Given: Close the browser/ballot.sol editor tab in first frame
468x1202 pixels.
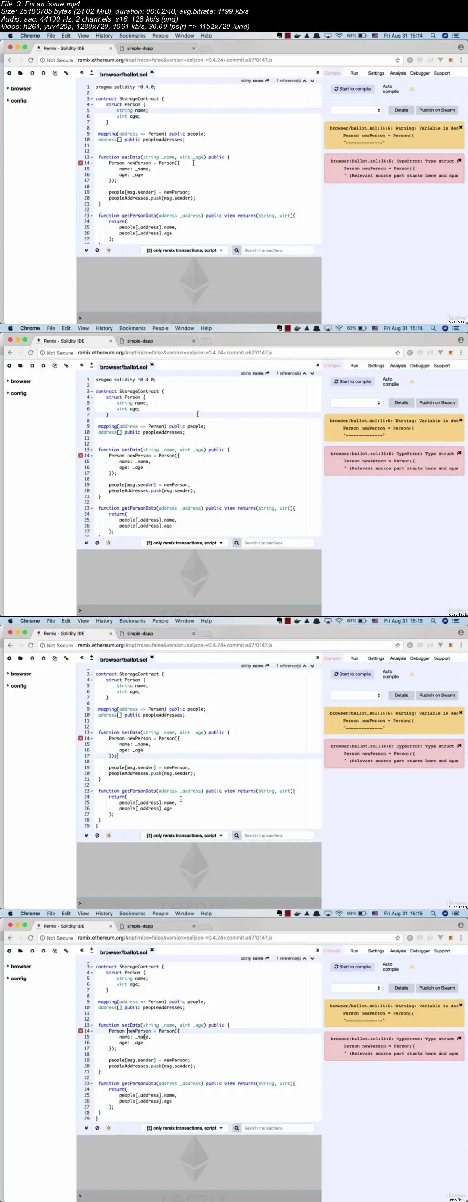Looking at the screenshot, I should click(x=152, y=72).
